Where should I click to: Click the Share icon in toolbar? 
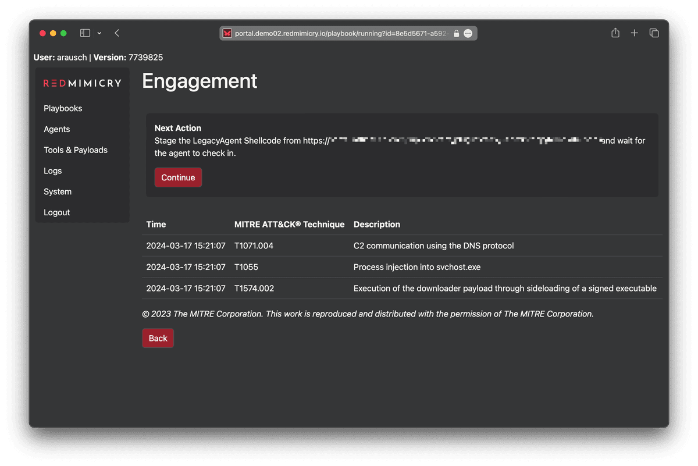pos(615,33)
